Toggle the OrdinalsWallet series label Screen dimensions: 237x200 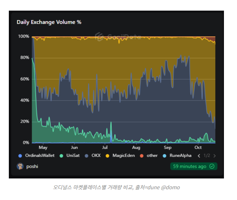click(40, 156)
